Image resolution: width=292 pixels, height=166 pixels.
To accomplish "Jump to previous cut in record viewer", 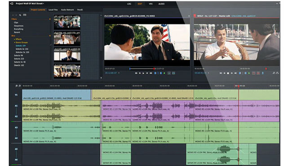I will [x=221, y=73].
